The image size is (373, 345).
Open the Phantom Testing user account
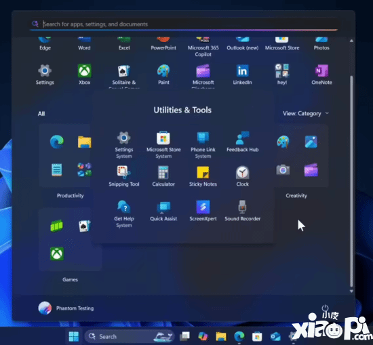66,308
